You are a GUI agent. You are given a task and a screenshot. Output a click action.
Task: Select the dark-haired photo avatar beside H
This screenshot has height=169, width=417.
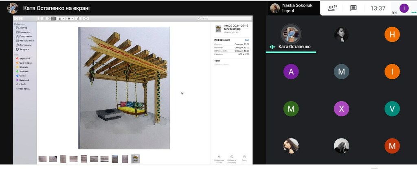(341, 35)
